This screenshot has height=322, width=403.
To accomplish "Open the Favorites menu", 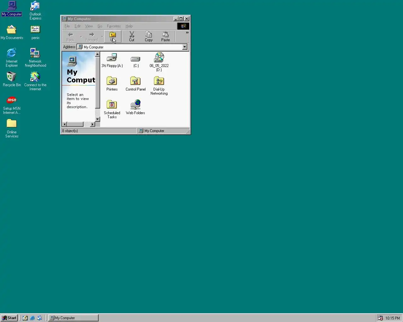I will (114, 26).
